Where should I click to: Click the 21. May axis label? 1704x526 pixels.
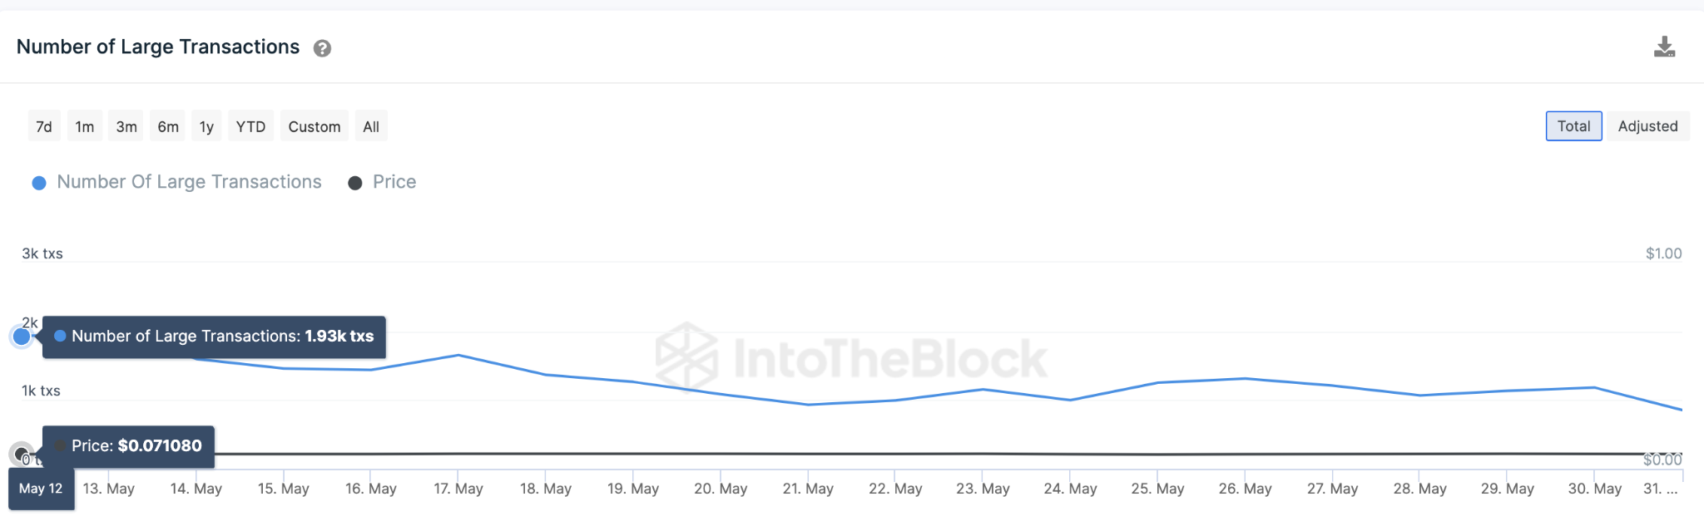tap(808, 489)
